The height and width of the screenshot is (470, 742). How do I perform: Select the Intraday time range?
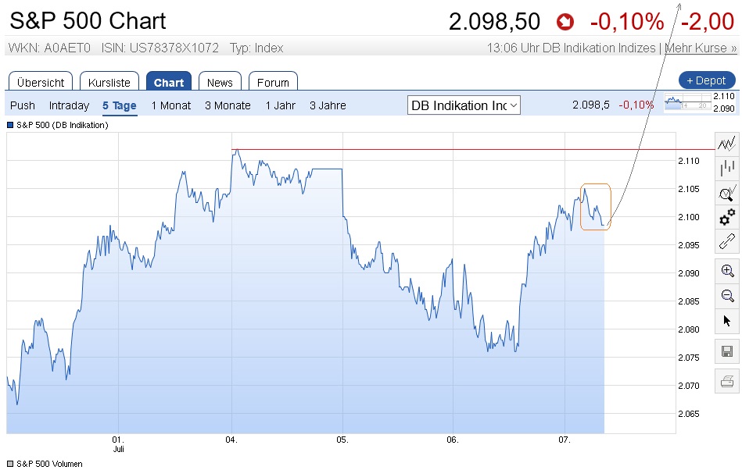(69, 105)
